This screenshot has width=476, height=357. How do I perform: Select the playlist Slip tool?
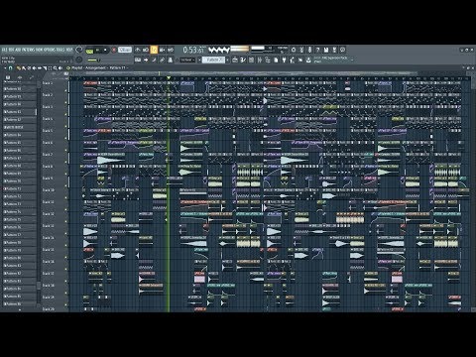tap(40, 67)
